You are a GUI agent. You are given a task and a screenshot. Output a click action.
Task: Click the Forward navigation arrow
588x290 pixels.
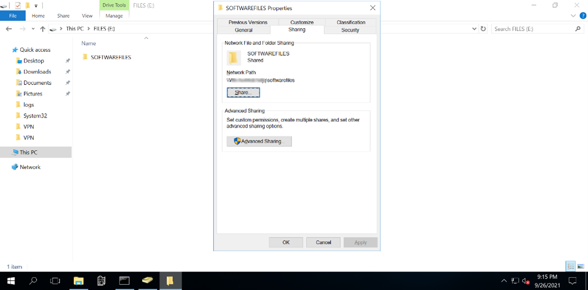tap(22, 29)
